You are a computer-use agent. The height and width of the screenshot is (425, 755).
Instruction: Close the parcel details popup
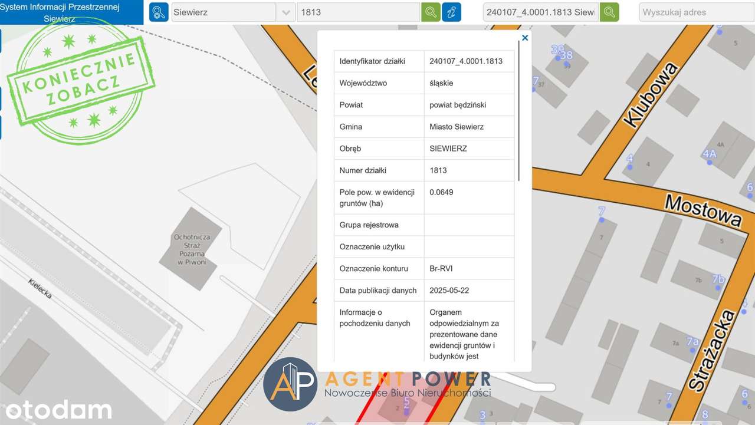pos(524,37)
